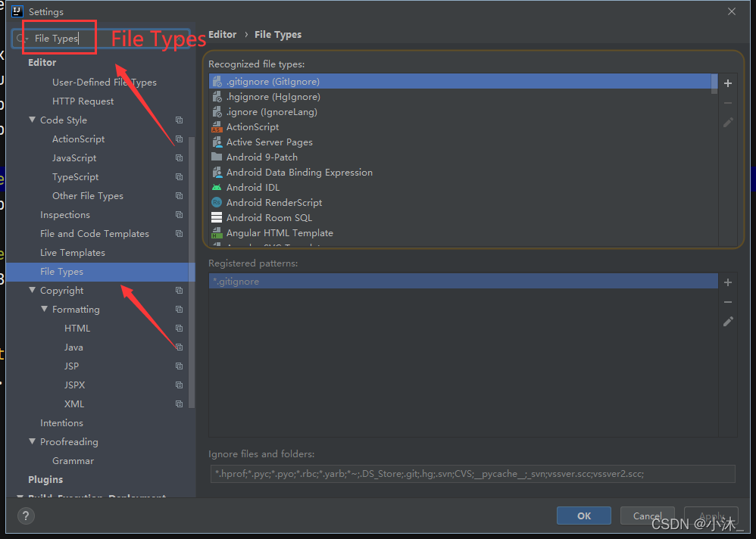Click the copy icon beside XML

(x=179, y=403)
